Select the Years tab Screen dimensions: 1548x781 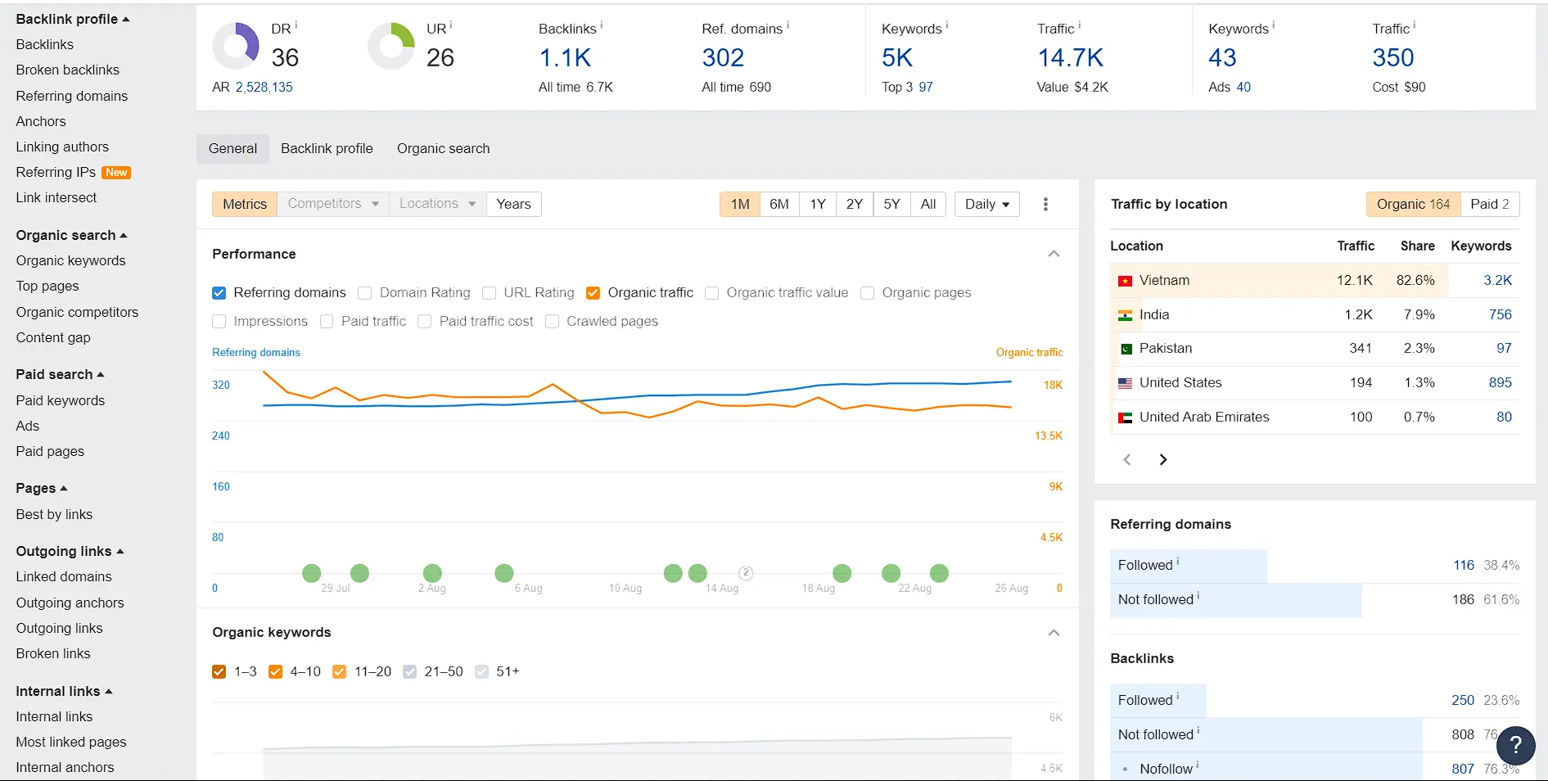pos(513,204)
